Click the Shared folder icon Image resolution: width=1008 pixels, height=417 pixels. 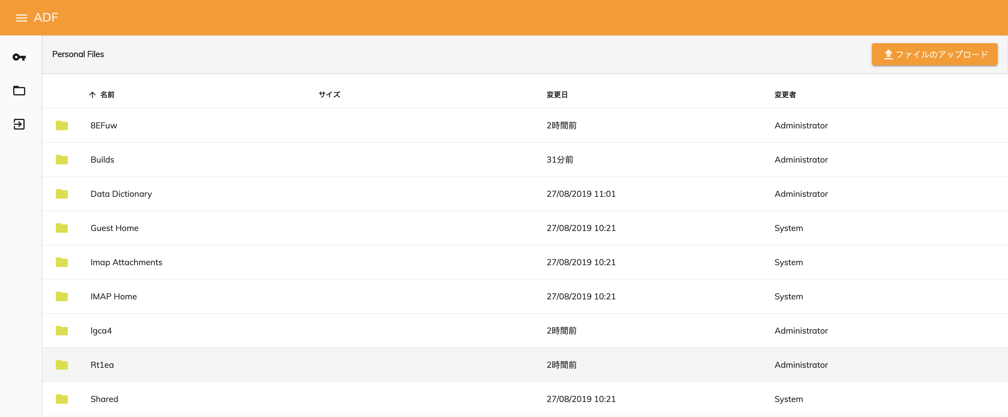[x=61, y=399]
